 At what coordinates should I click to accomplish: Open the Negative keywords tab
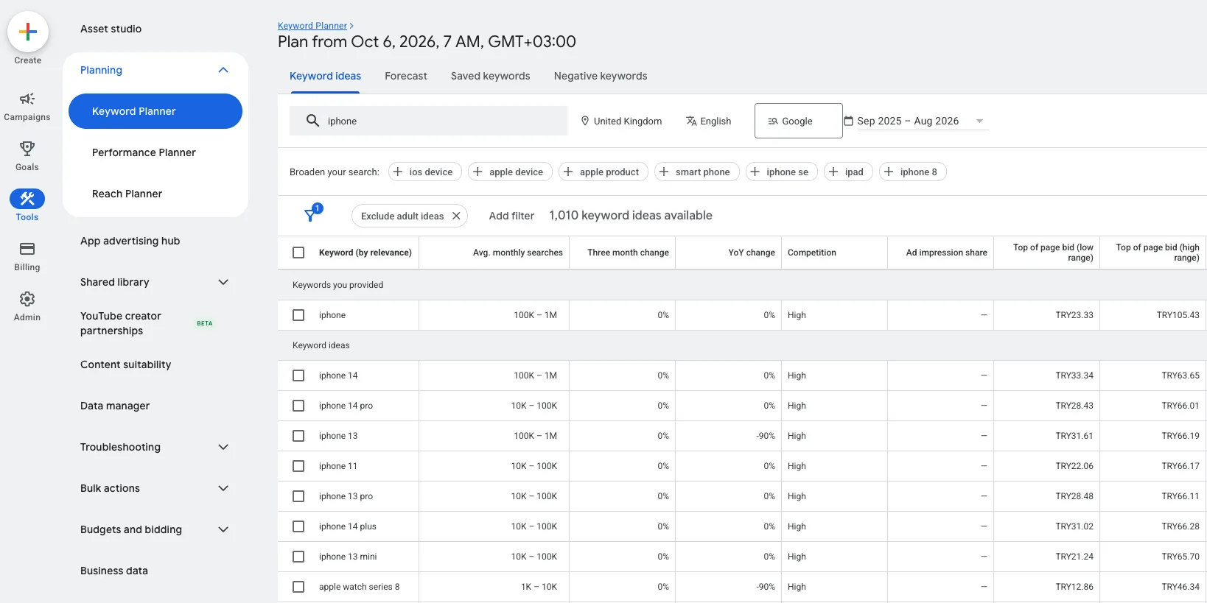tap(601, 76)
